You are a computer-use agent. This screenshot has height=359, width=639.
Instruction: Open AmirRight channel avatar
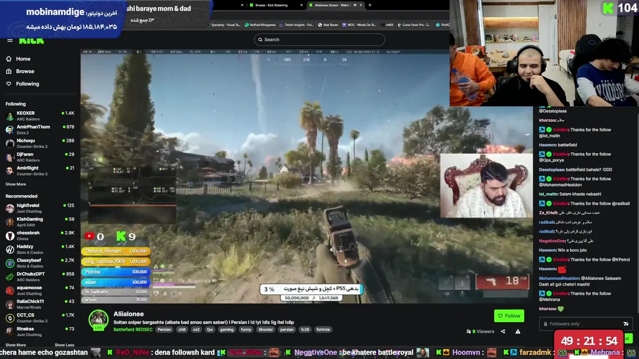[10, 171]
